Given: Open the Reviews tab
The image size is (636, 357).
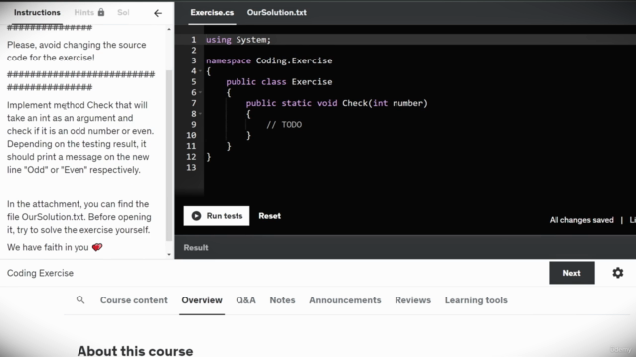Looking at the screenshot, I should coord(413,300).
